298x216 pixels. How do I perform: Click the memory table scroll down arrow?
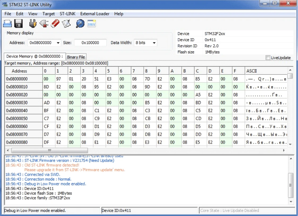click(290, 144)
